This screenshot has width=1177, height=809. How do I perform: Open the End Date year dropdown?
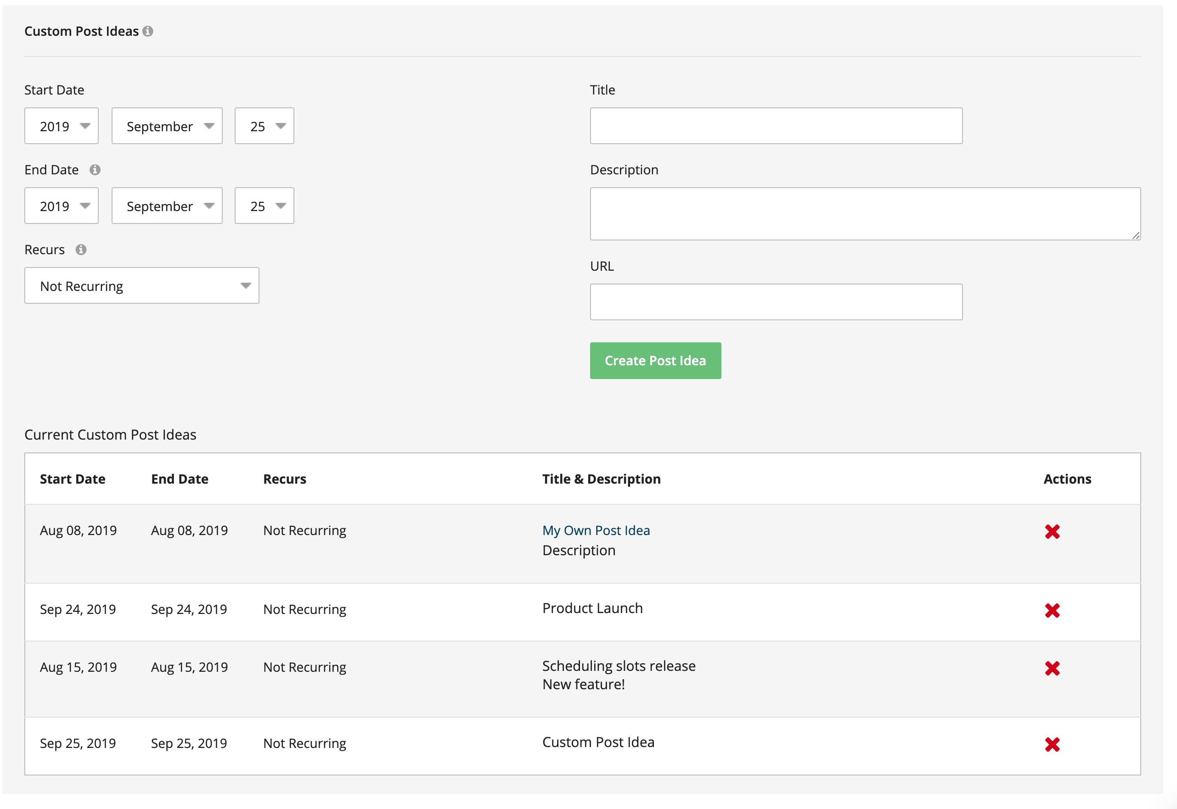[x=62, y=206]
